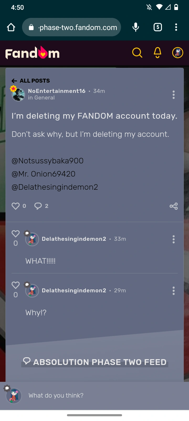Screen dimensions: 189x421
Task: Open the browser home icon
Action: tap(11, 27)
